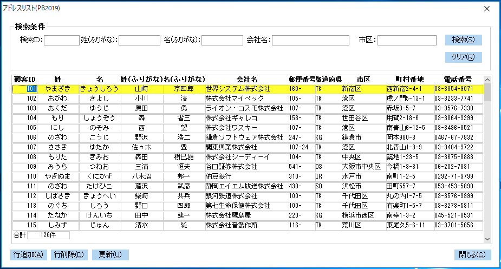This screenshot has width=501, height=269.
Task: Click the 株式会社マイペック company cell
Action: [246, 99]
